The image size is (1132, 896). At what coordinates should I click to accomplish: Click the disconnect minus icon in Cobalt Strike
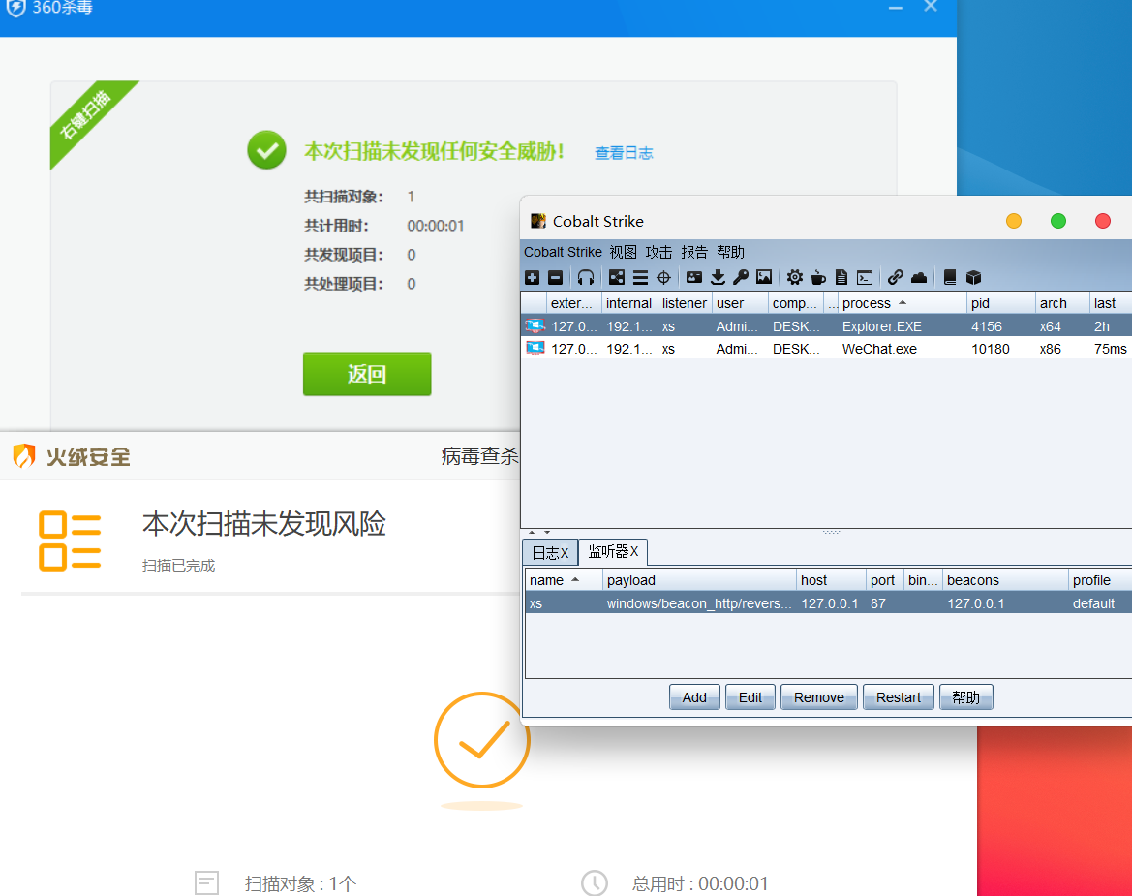pyautogui.click(x=555, y=277)
